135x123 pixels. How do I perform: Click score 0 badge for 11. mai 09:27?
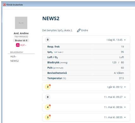tap(48, 97)
